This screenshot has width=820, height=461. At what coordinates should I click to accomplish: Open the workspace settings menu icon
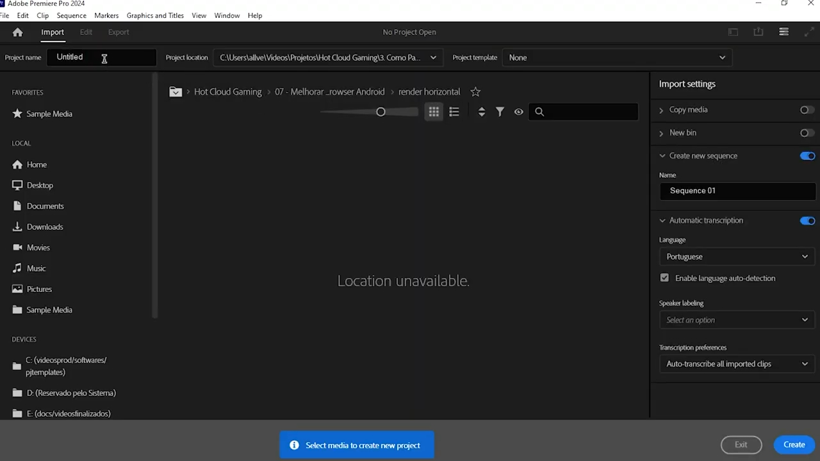click(x=783, y=31)
